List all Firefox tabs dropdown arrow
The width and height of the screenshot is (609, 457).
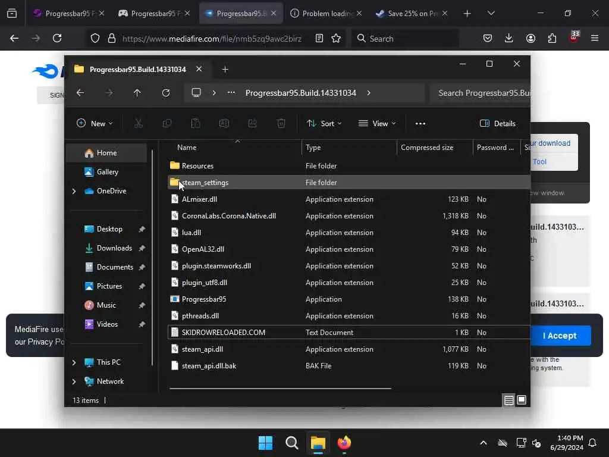click(x=491, y=13)
